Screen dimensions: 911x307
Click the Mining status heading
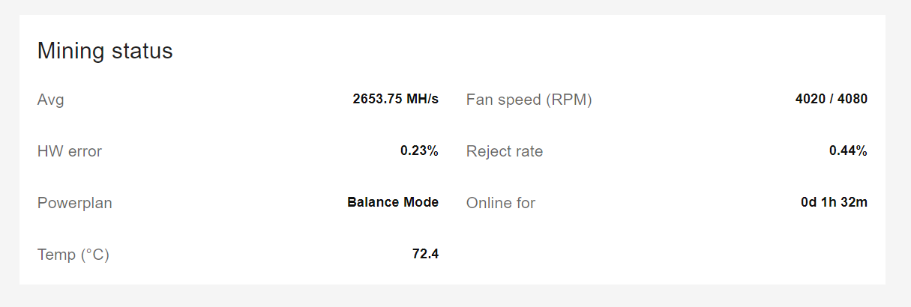click(105, 52)
